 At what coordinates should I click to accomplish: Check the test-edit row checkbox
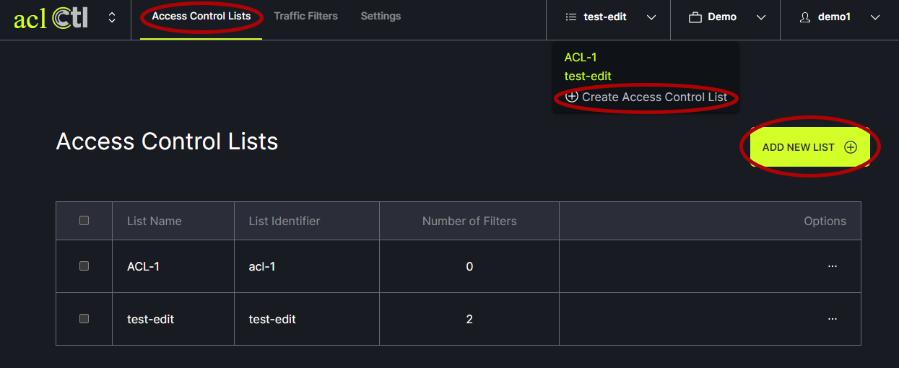[x=84, y=319]
